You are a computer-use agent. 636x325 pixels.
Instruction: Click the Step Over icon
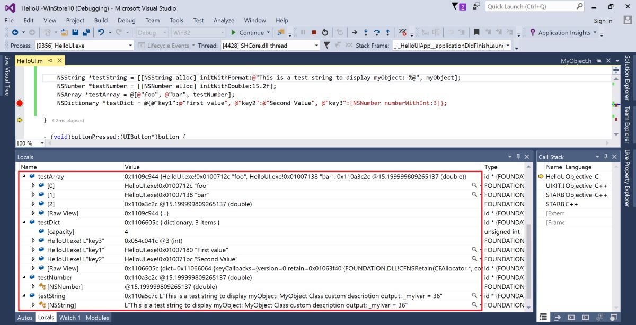[377, 33]
